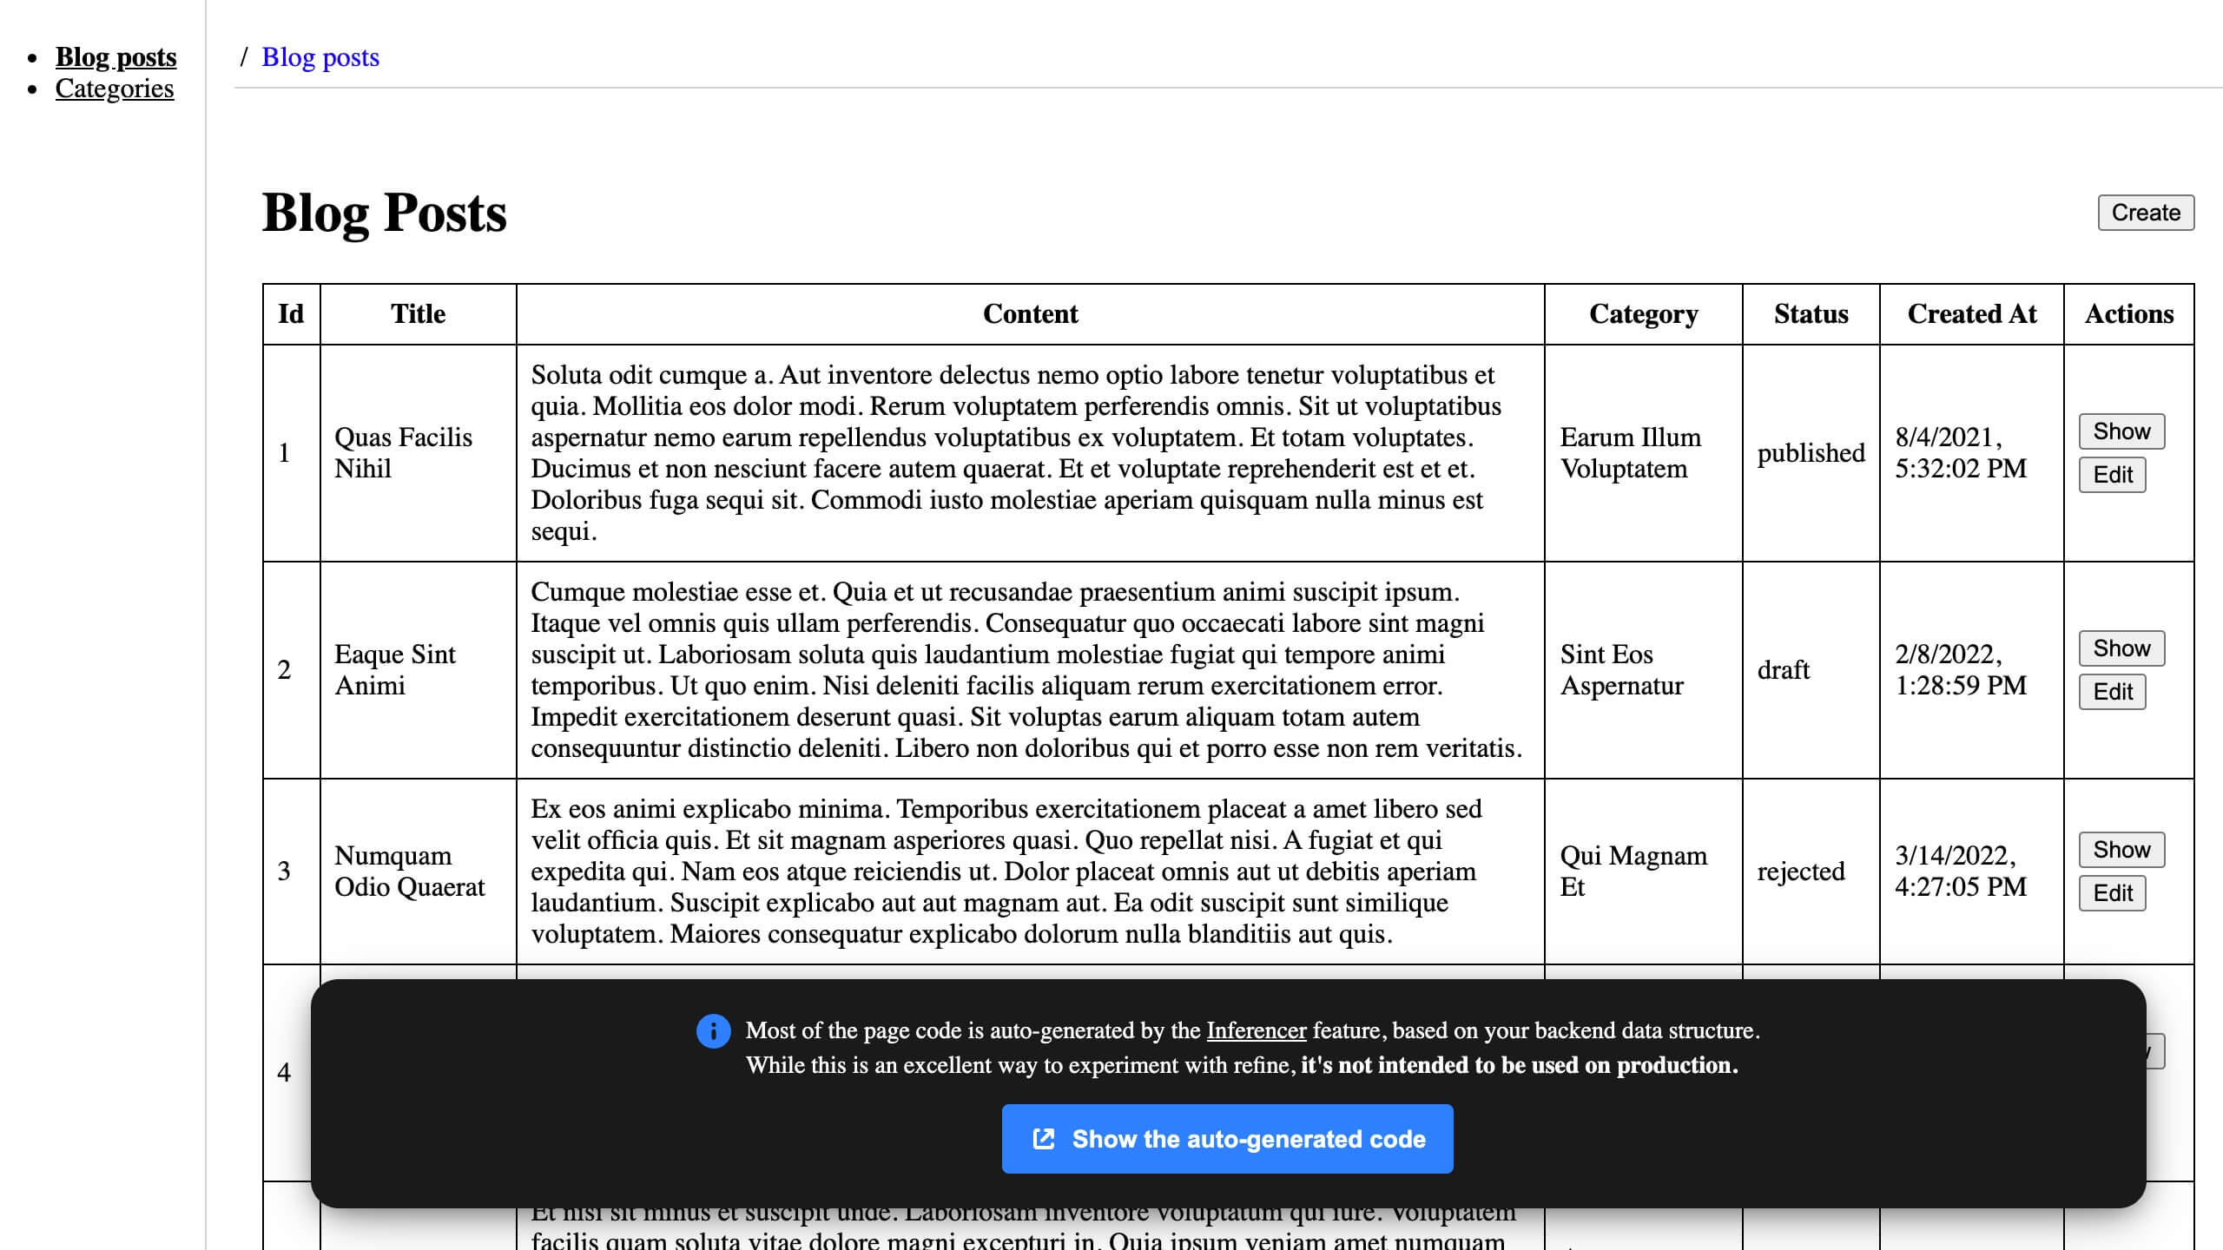The width and height of the screenshot is (2223, 1250).
Task: Click the Id column header to sort
Action: [290, 312]
